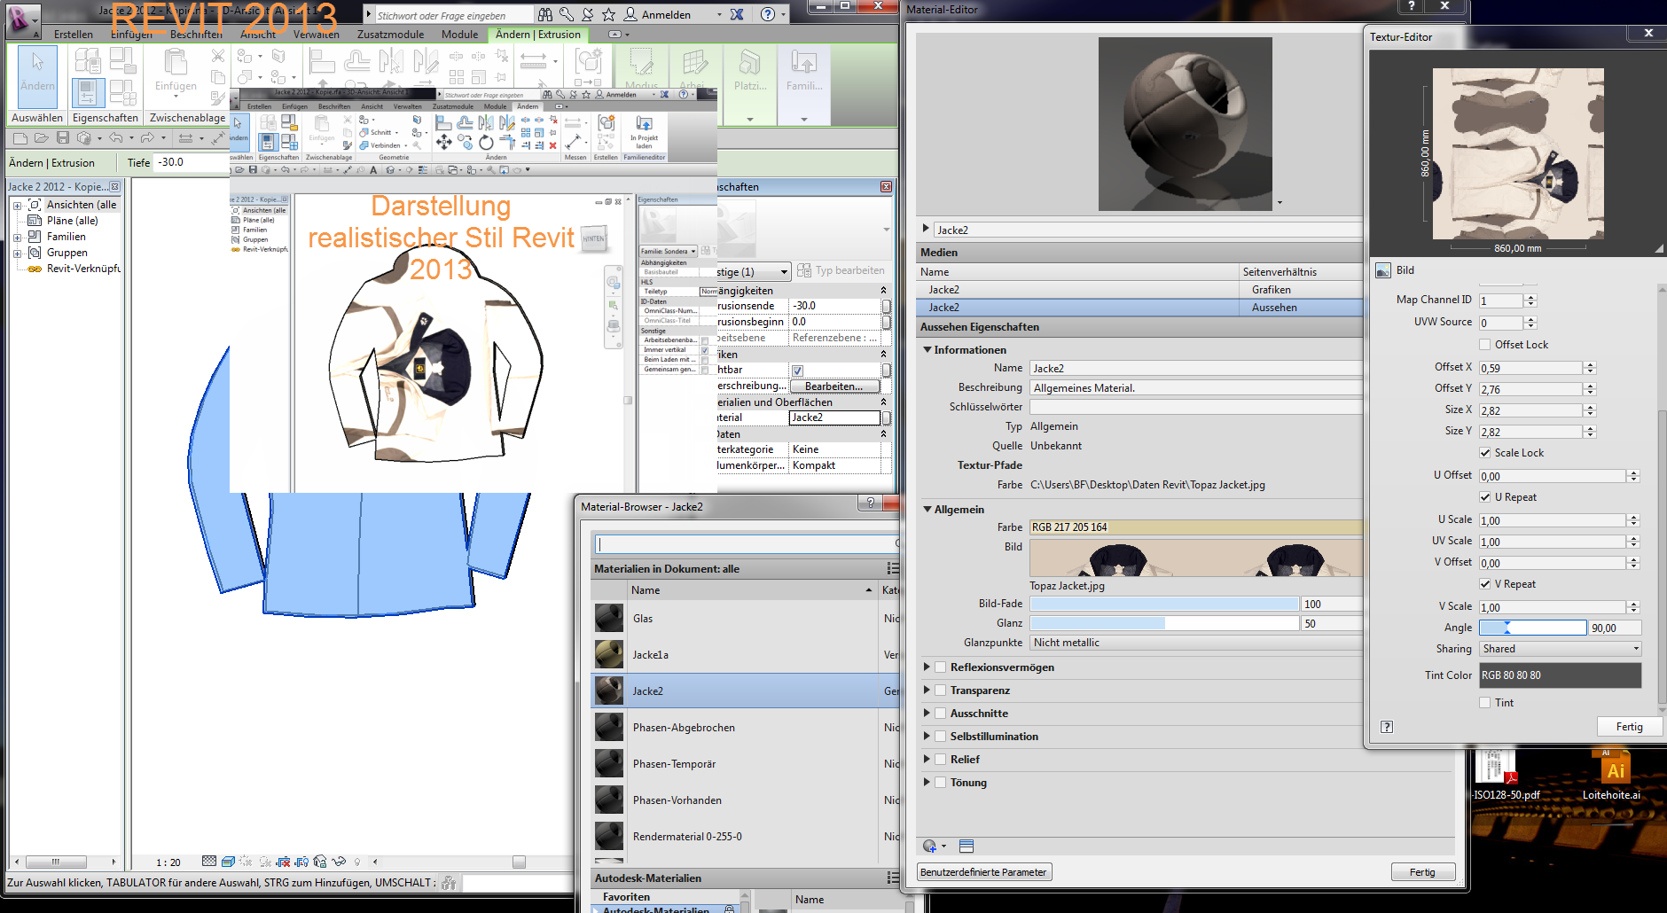
Task: Expand the Selbstillumination section arrow
Action: click(x=927, y=737)
